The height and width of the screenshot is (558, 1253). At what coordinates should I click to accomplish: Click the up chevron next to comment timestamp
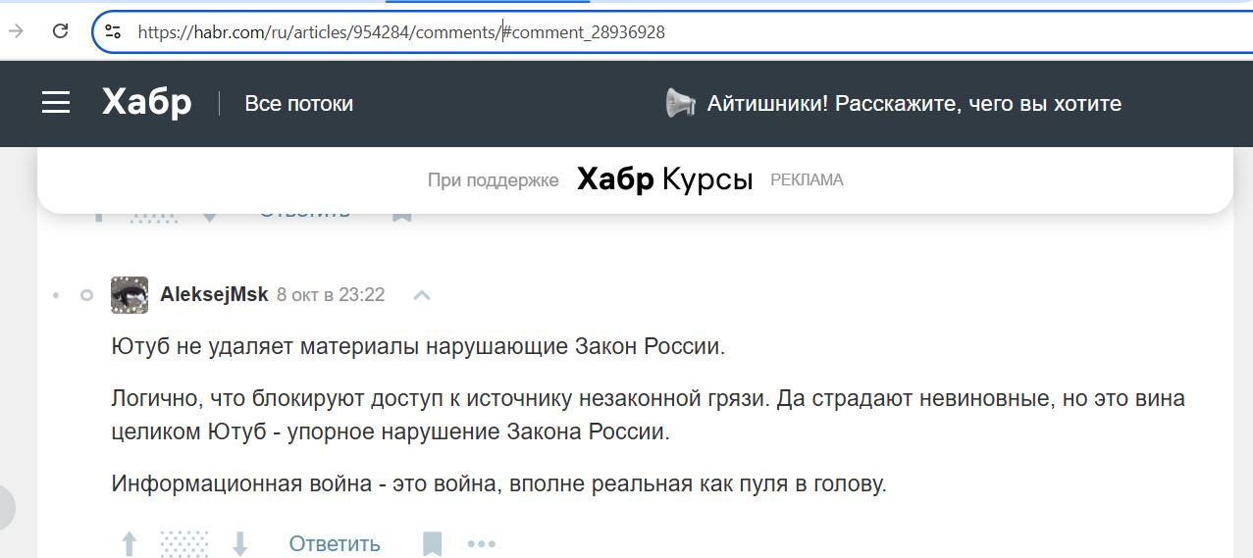[x=422, y=295]
